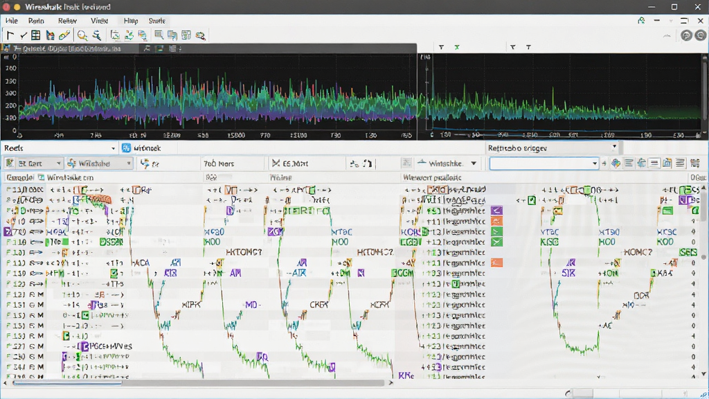Screen dimensions: 709x399
Task: Open the Reifer menu
Action: pyautogui.click(x=67, y=21)
